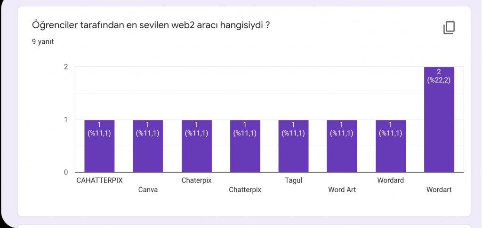Click the Canva axis label

[148, 190]
